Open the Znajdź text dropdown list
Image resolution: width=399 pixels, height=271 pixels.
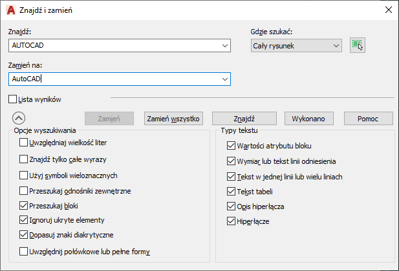click(x=225, y=46)
